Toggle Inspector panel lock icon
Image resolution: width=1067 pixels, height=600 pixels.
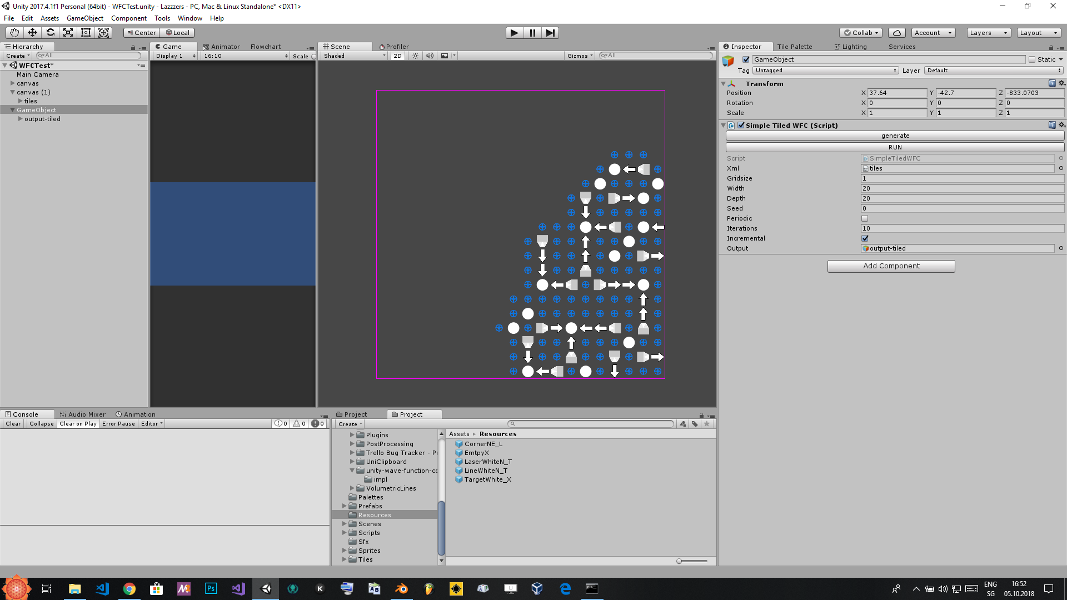tap(1051, 48)
